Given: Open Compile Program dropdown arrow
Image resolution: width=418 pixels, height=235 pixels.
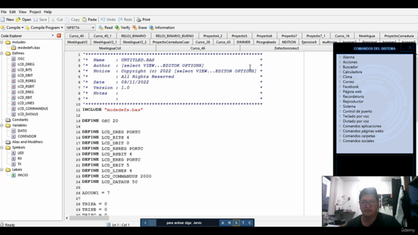Looking at the screenshot, I should (62, 27).
